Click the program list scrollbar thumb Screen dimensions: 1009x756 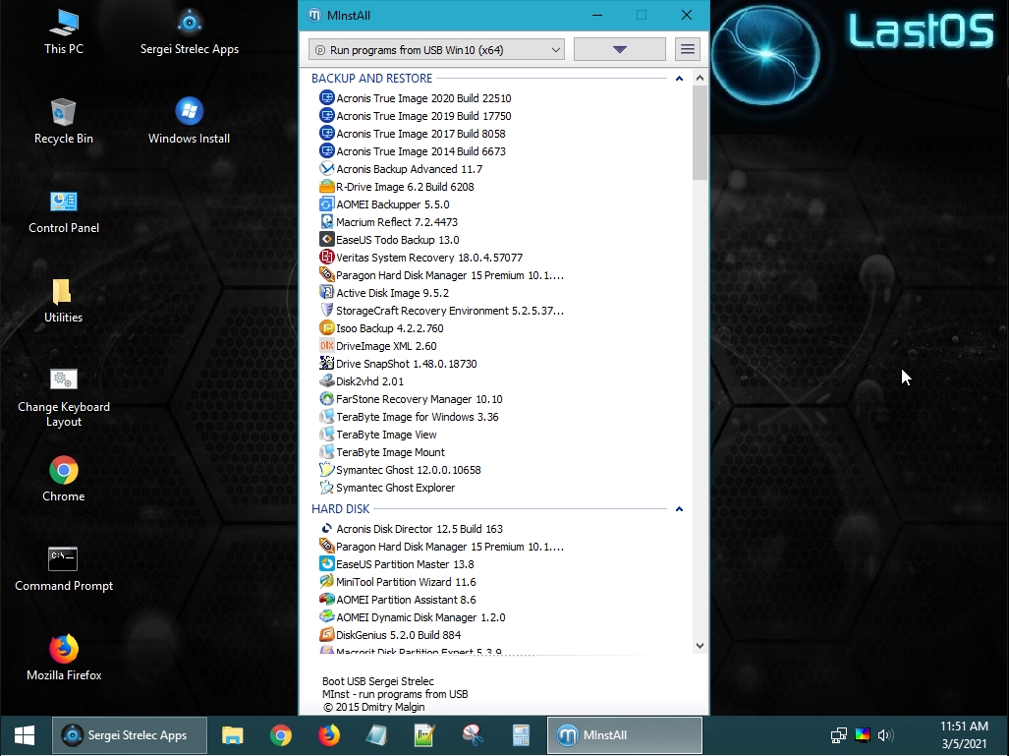pos(701,133)
